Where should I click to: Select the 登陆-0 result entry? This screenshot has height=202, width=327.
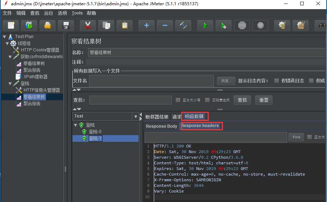[x=95, y=132]
